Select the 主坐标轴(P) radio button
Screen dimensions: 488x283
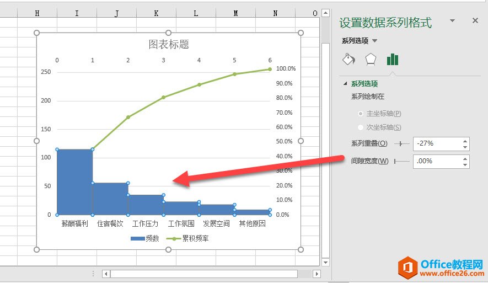tap(361, 114)
